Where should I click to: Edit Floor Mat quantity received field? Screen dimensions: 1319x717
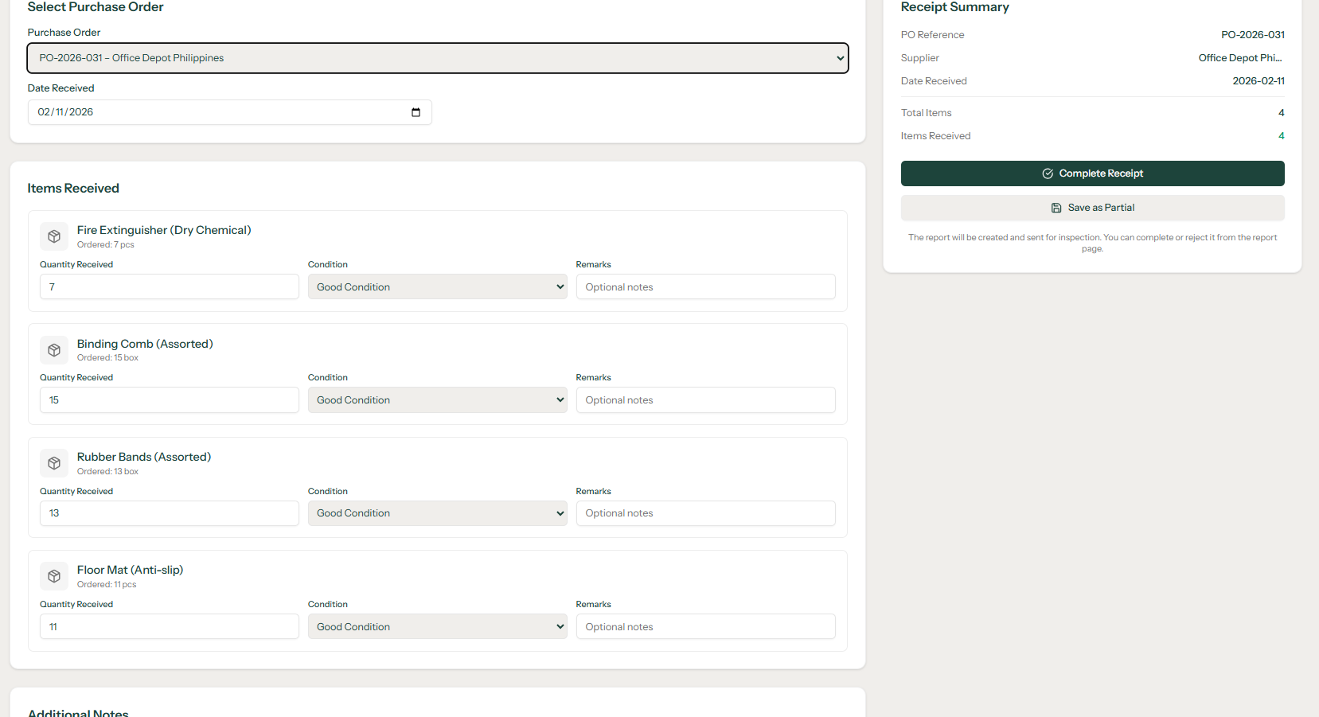(x=170, y=626)
